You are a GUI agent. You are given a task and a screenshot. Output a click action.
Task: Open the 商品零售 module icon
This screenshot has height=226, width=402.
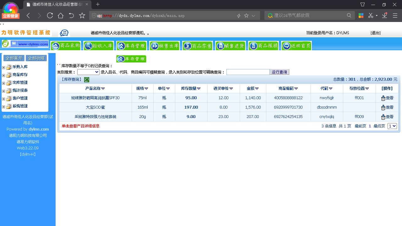pos(198,45)
